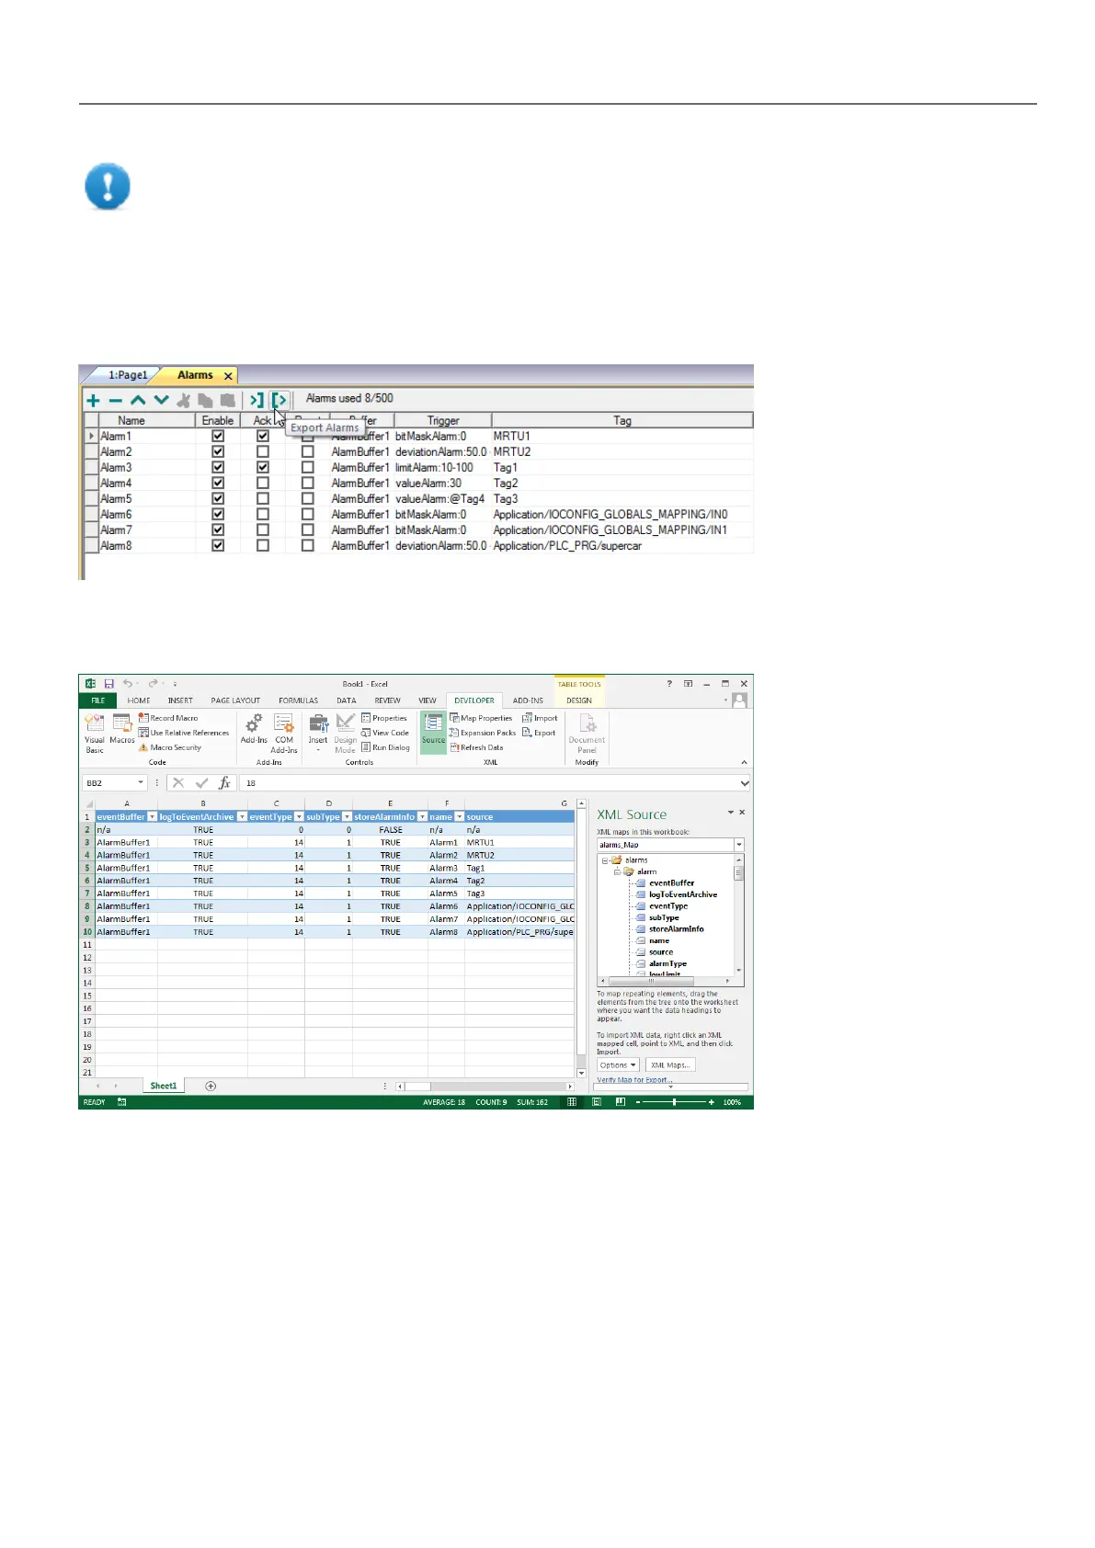Expand the formula bar with its chevron
Viewport: 1095px width, 1548px height.
tap(744, 783)
